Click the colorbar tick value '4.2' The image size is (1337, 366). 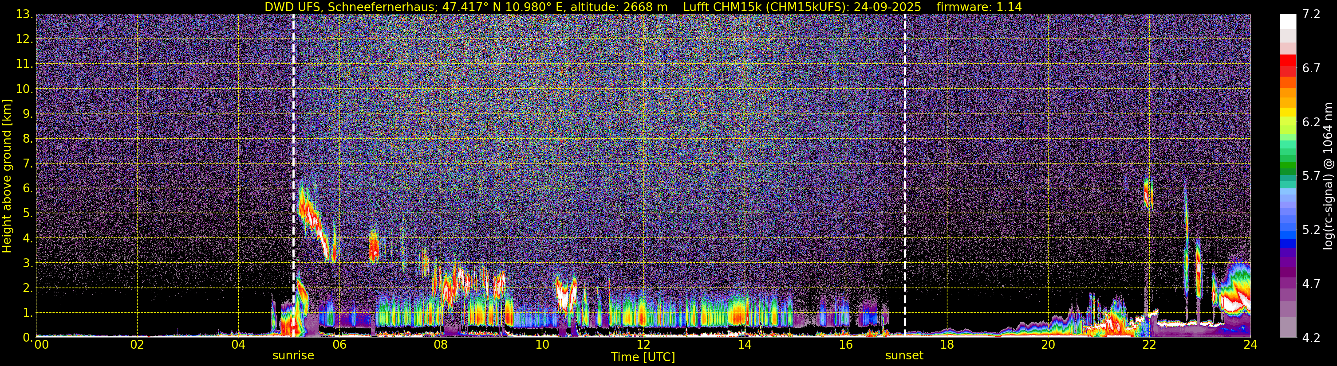pos(1311,338)
